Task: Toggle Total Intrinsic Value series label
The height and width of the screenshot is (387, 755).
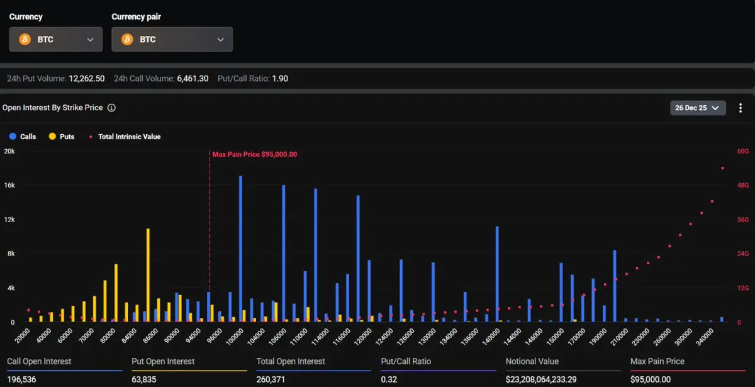Action: [x=129, y=137]
